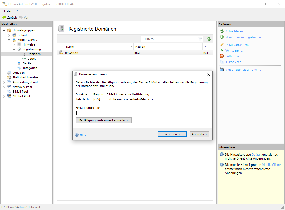The image size is (285, 210).
Task: Click the red Entfernen action
Action: [x=232, y=56]
